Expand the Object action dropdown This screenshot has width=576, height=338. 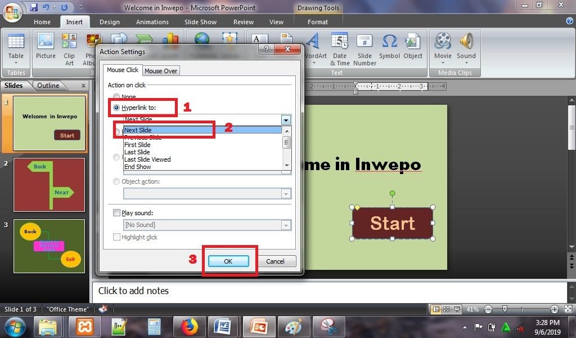coord(286,193)
